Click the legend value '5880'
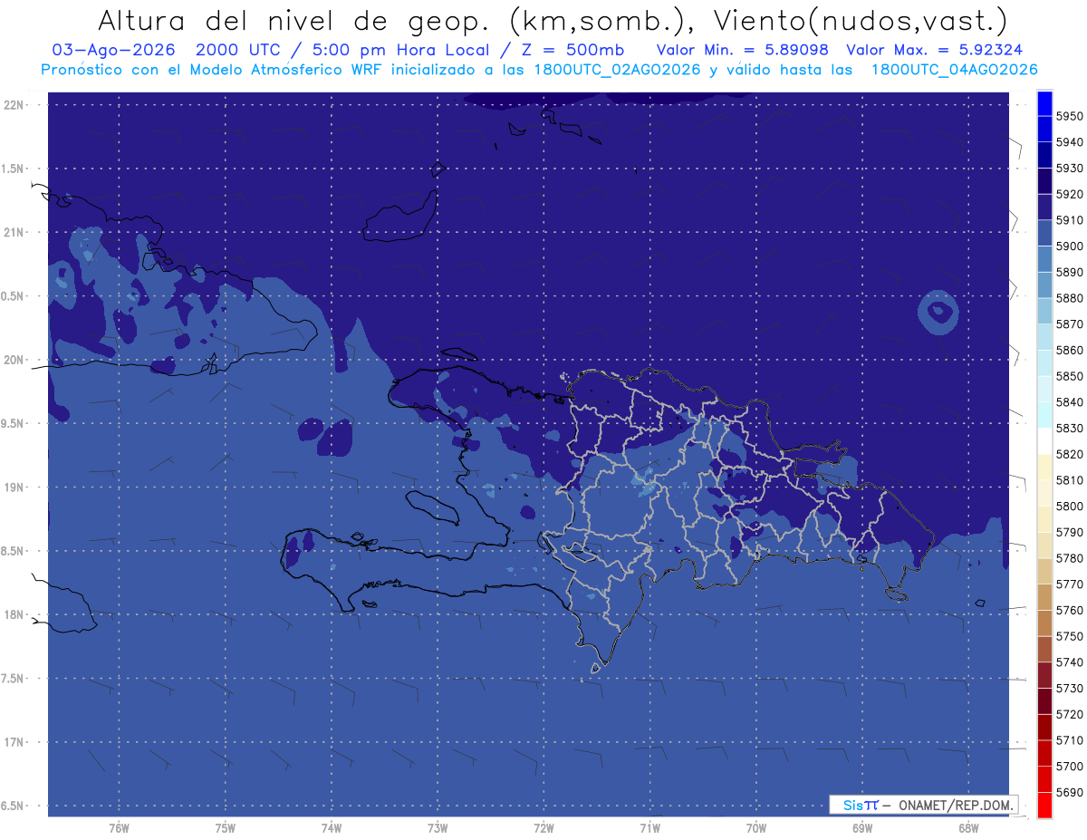 tap(1069, 298)
